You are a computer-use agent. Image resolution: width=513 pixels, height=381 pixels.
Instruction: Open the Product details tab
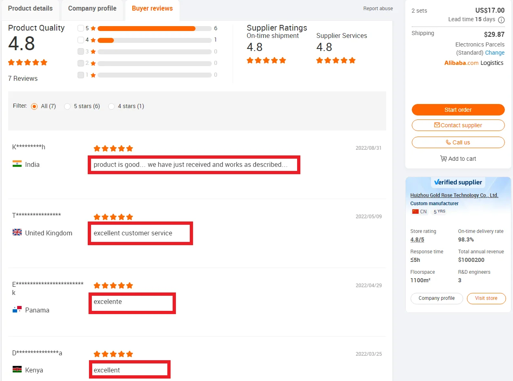30,9
